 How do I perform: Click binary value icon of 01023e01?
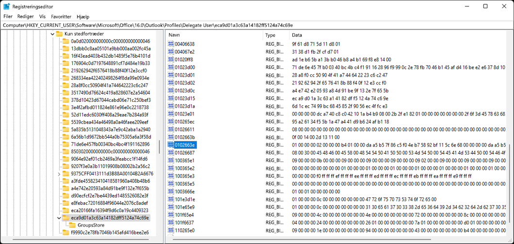point(171,114)
